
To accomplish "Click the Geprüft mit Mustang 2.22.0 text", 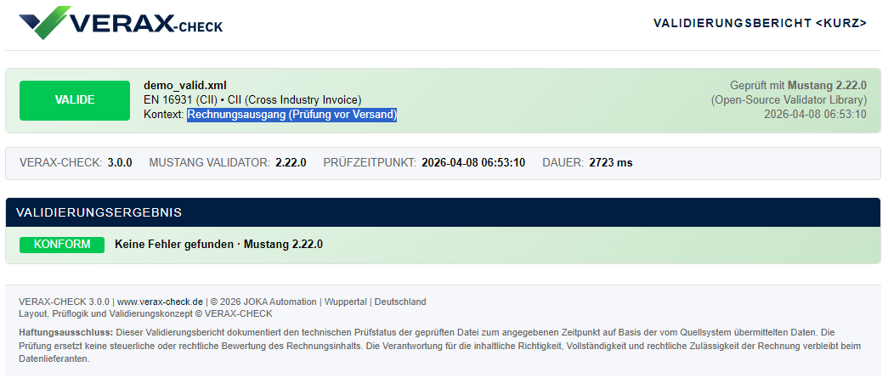I will (x=799, y=86).
